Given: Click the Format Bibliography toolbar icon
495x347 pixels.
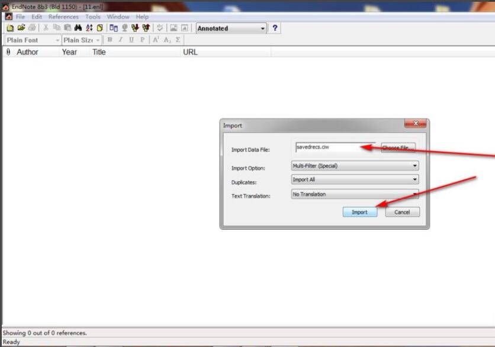Looking at the screenshot, I should (x=160, y=28).
